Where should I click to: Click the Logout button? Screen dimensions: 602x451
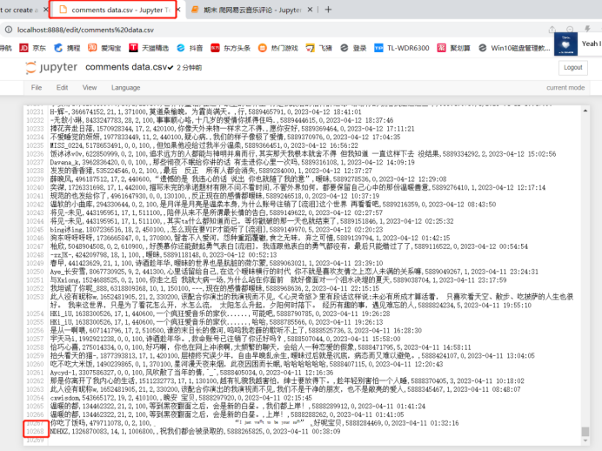coord(572,68)
